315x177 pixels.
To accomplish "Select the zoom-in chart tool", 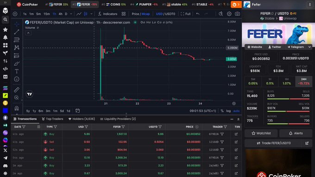I will (x=17, y=98).
